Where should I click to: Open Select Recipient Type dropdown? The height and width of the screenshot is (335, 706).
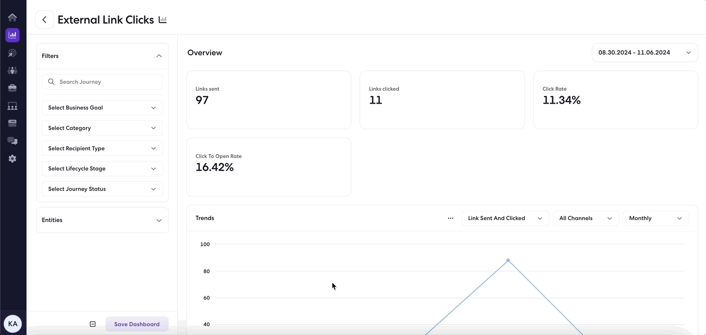click(102, 148)
